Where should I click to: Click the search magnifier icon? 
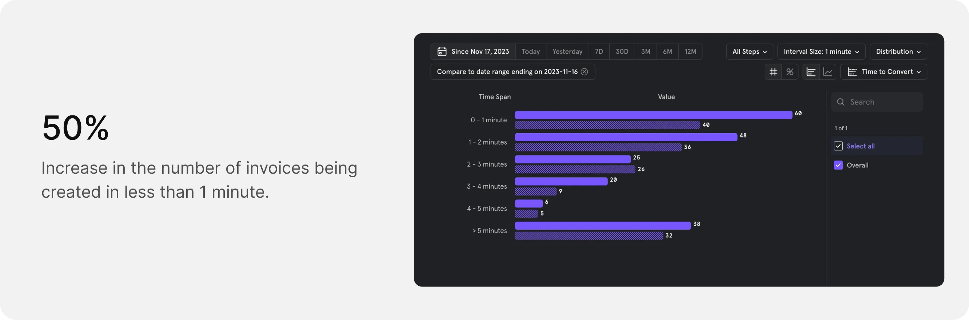840,102
